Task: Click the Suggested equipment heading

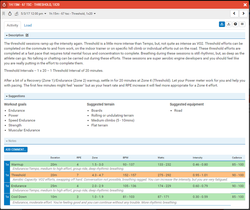Action: (x=187, y=104)
